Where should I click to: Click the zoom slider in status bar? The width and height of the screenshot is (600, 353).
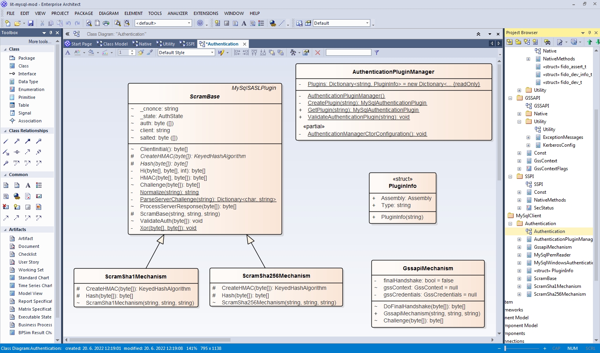point(522,348)
